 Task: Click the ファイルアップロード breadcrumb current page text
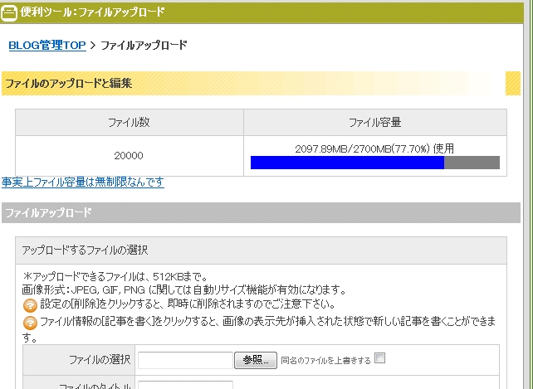(x=144, y=45)
